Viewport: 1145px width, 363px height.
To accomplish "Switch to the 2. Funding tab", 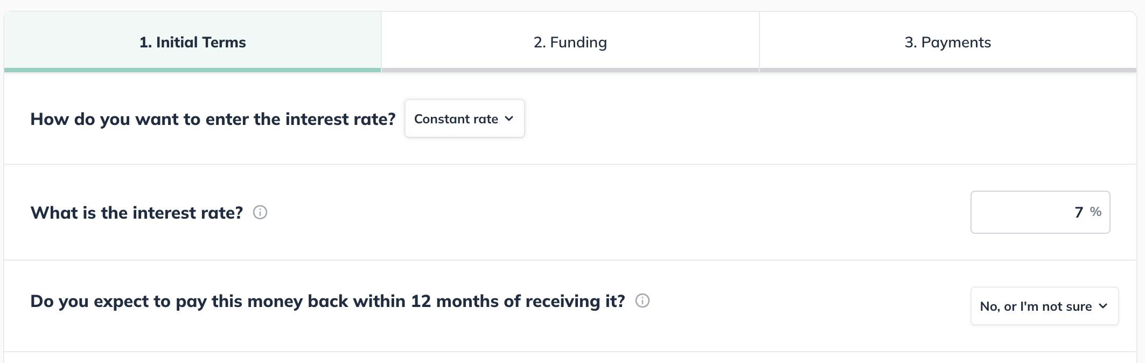I will tap(570, 42).
